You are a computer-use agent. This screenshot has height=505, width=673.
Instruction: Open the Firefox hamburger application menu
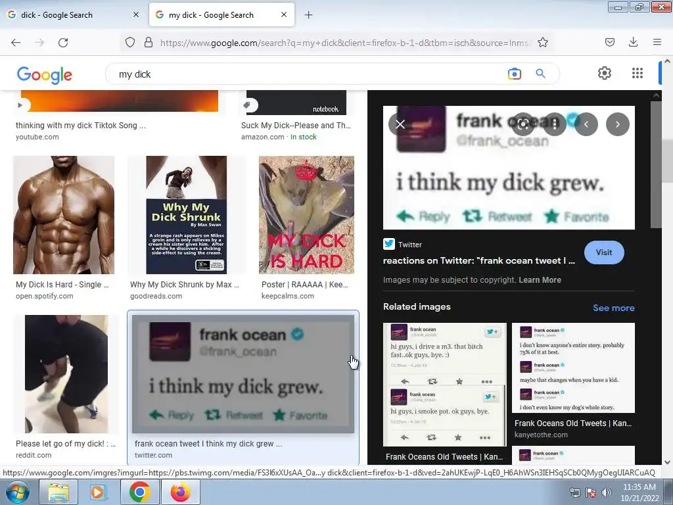[x=657, y=42]
